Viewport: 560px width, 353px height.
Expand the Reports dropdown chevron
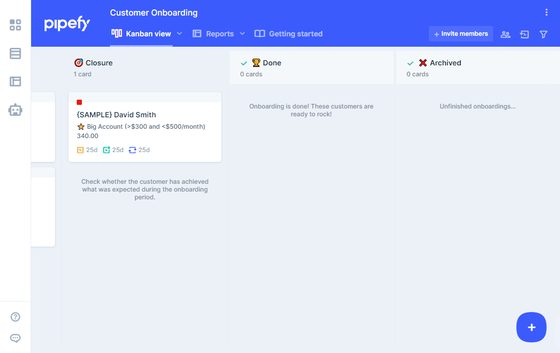(242, 34)
